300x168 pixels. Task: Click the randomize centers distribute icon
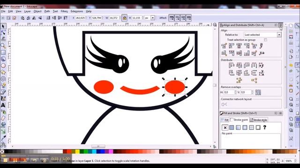pyautogui.click(x=239, y=80)
